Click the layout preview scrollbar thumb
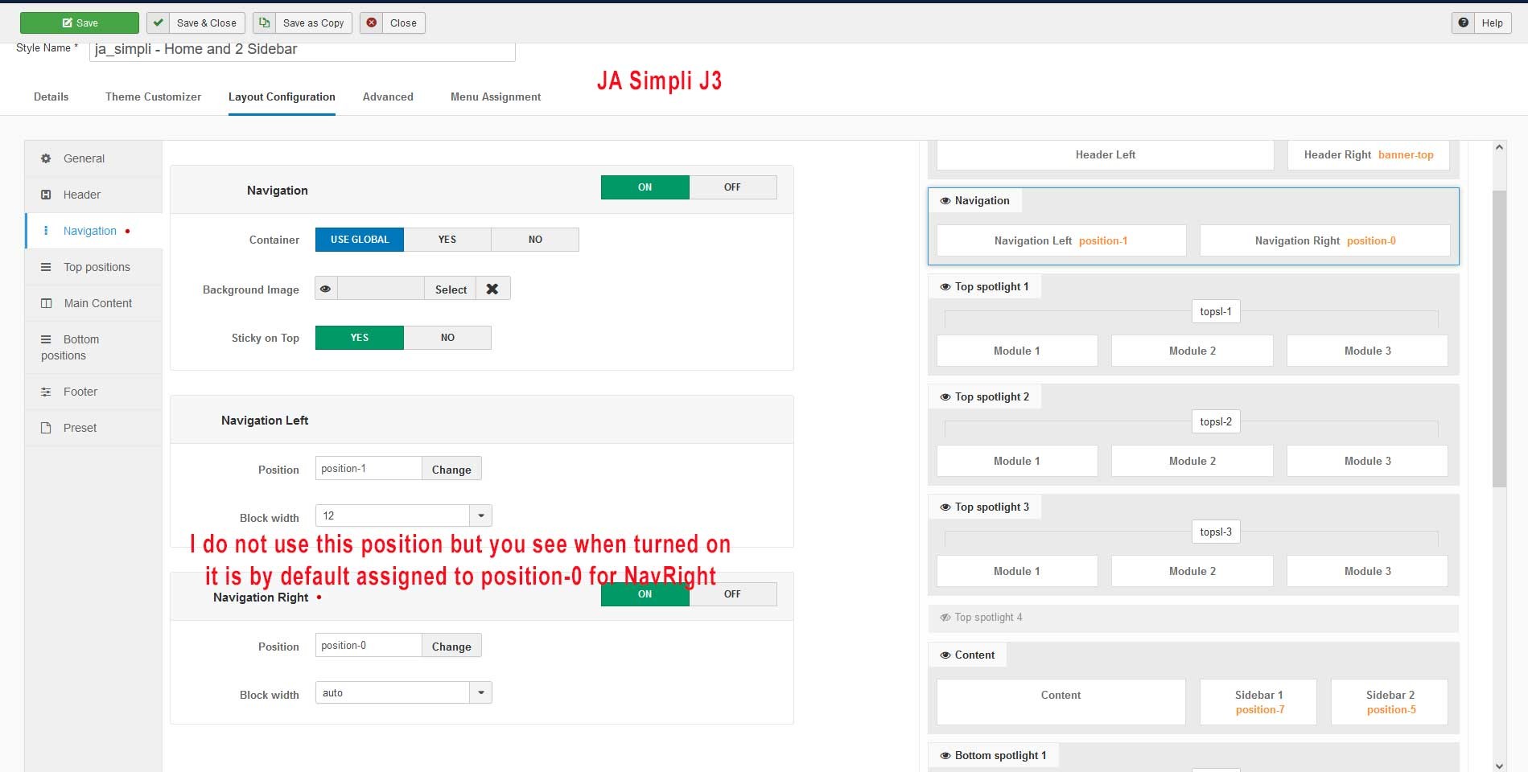Screen dimensions: 1528x772 pos(1499,339)
